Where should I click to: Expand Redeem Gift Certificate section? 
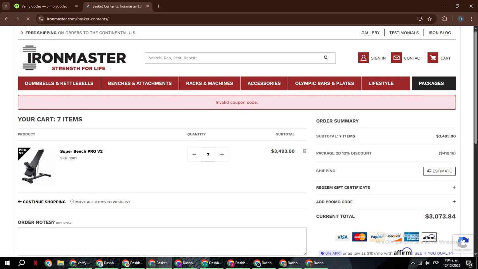click(x=386, y=187)
